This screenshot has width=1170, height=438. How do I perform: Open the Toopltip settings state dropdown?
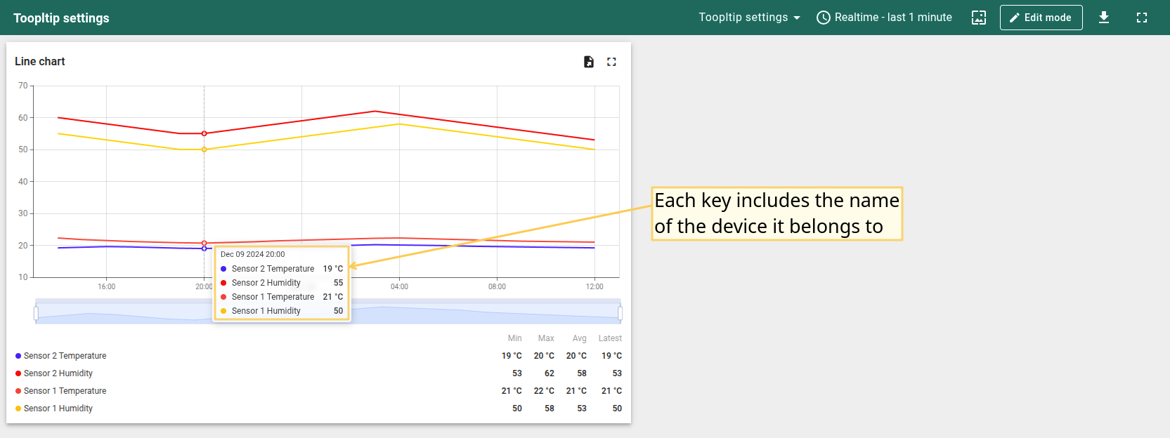pos(749,18)
